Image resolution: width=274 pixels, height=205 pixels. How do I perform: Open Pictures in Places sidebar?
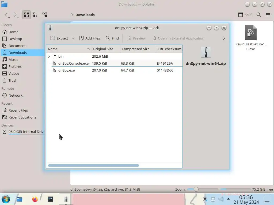pyautogui.click(x=22, y=66)
